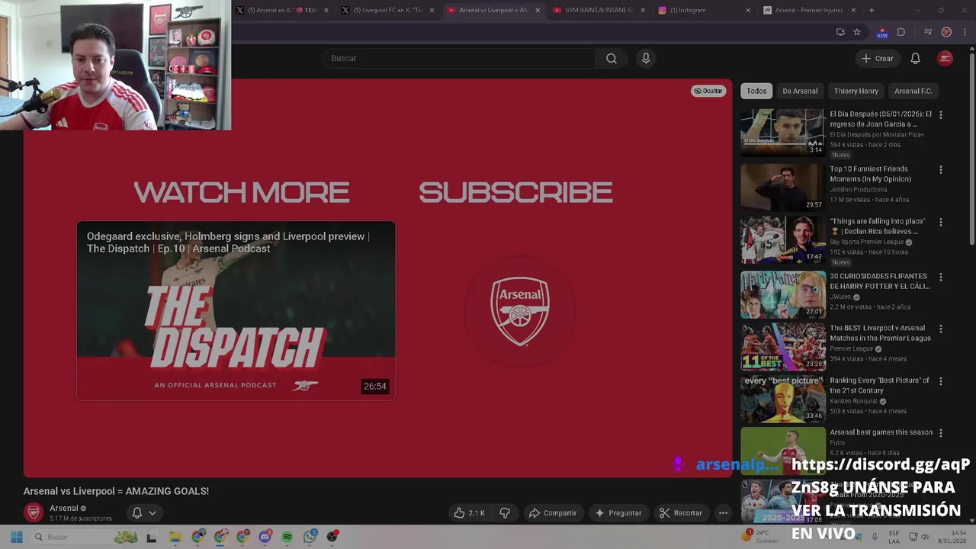Open options for Ranking Every Best Picture video
The height and width of the screenshot is (549, 976).
click(x=940, y=380)
